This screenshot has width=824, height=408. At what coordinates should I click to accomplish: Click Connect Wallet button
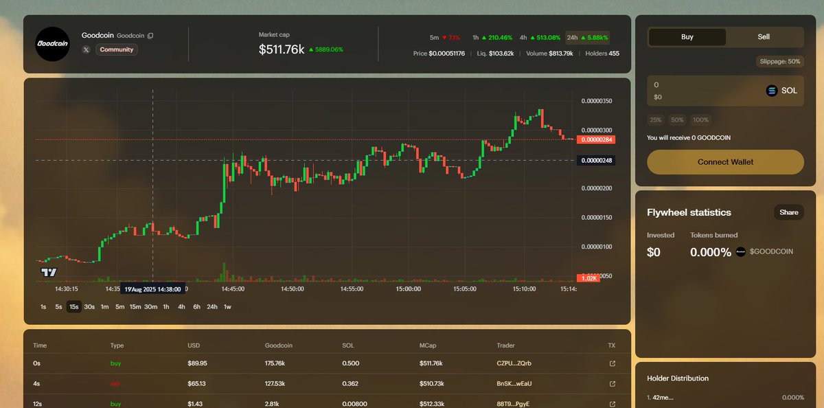click(x=725, y=162)
